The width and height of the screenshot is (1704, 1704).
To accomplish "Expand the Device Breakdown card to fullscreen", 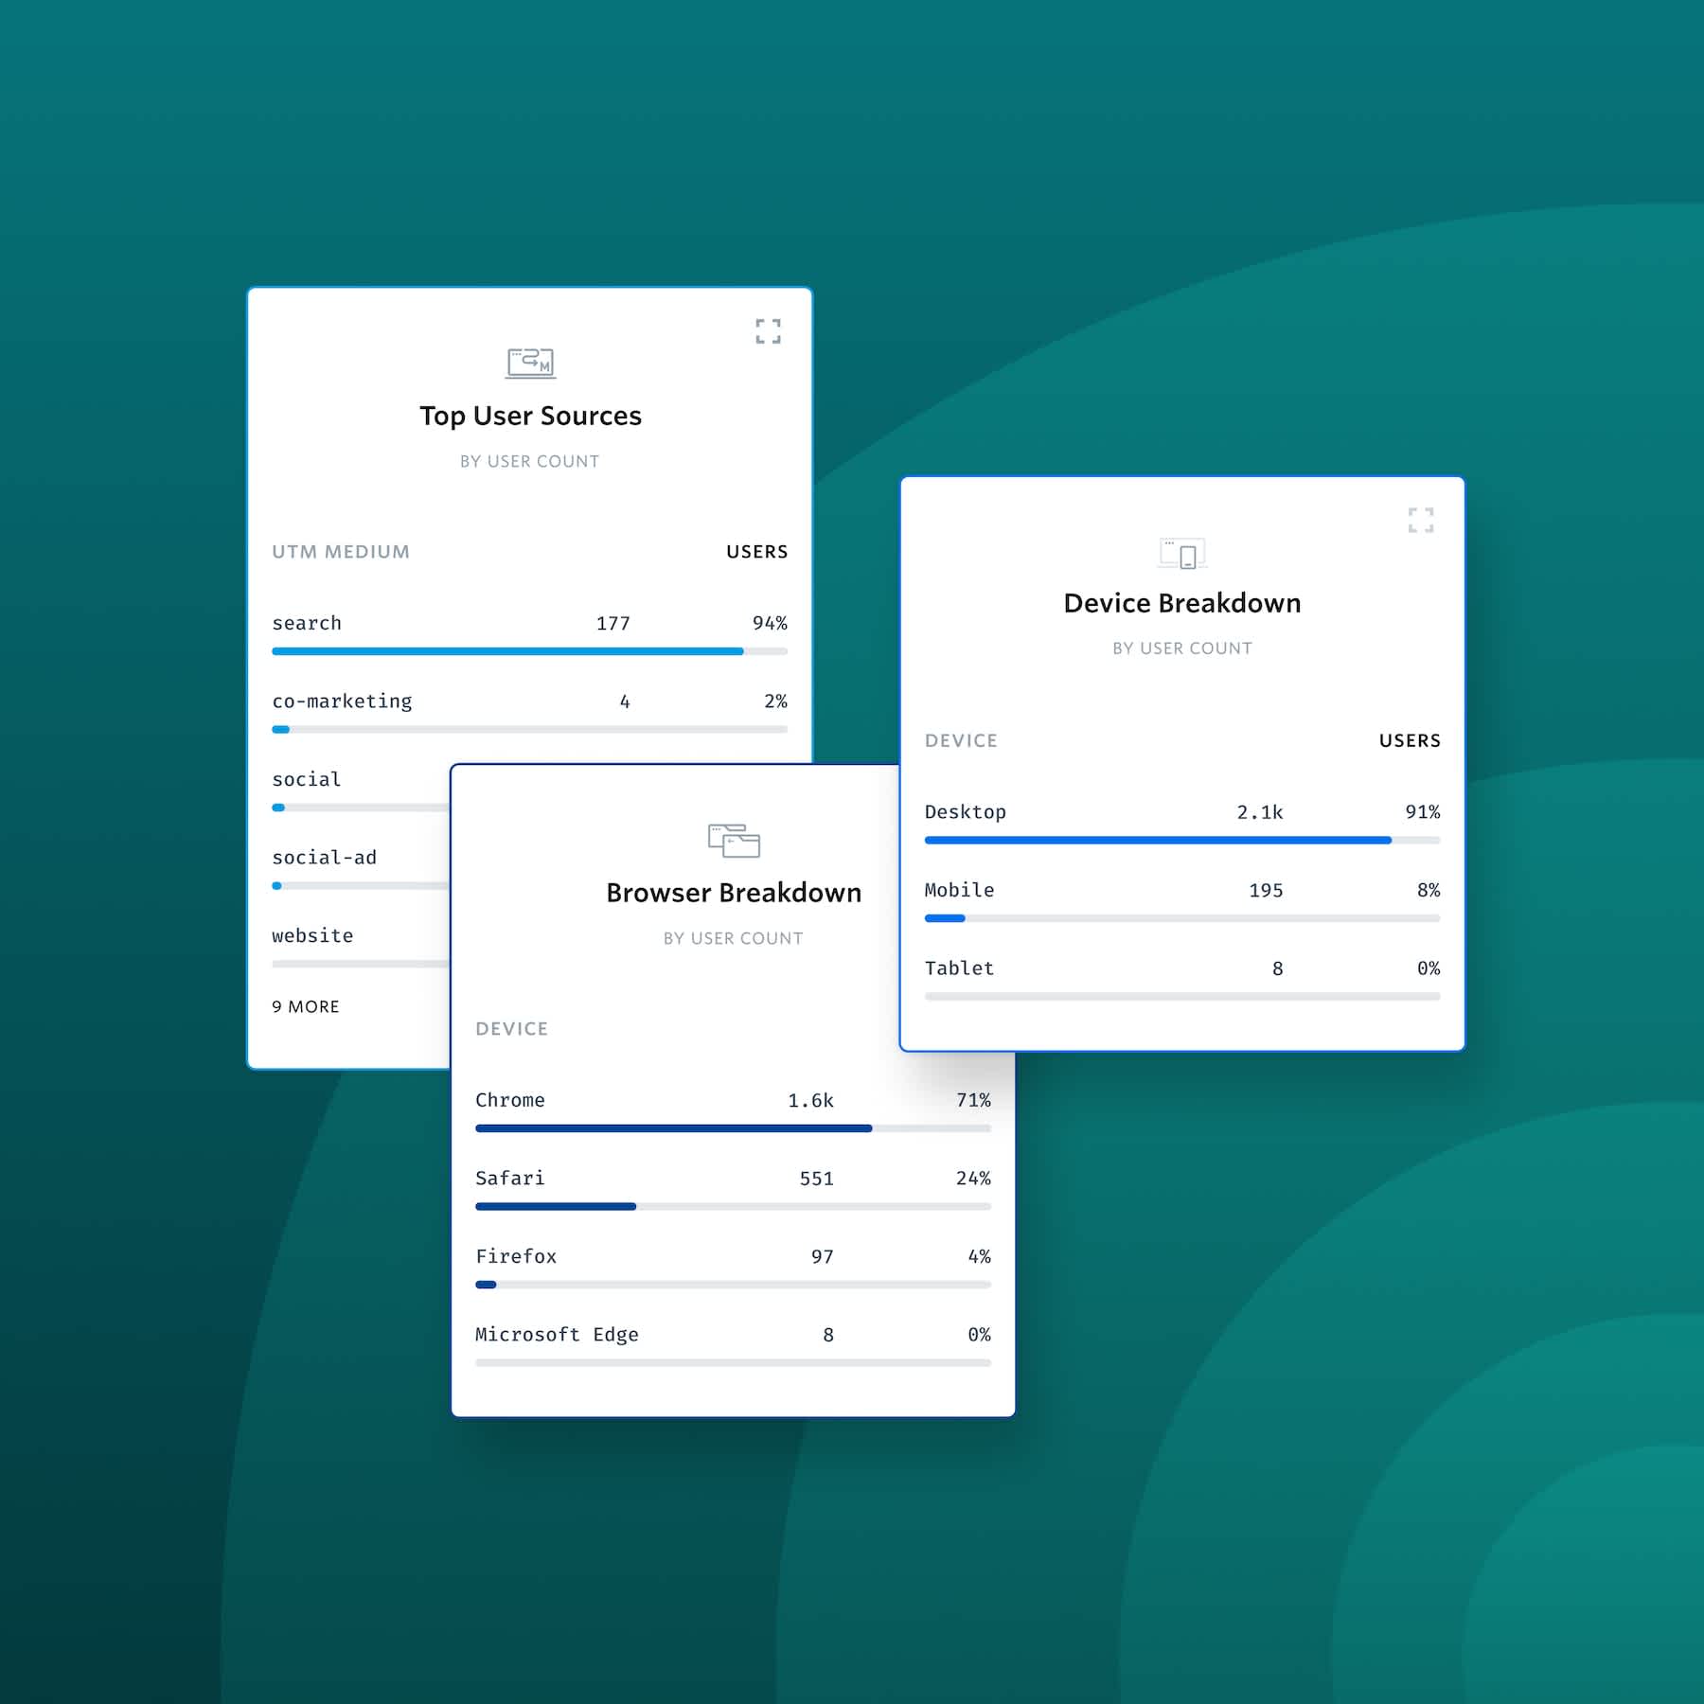I will click(1420, 520).
